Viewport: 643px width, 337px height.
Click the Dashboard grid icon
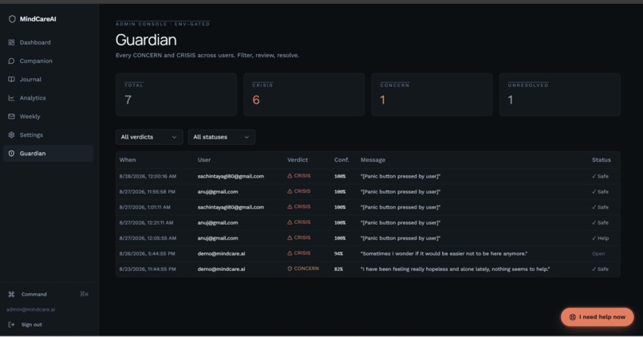[x=11, y=42]
